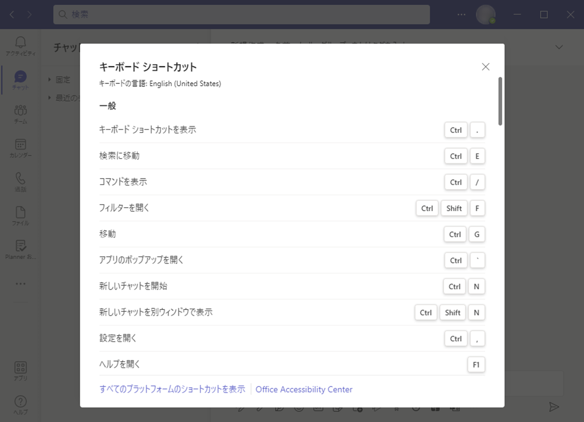Expand the chevron at top right of chat pane

tap(559, 47)
